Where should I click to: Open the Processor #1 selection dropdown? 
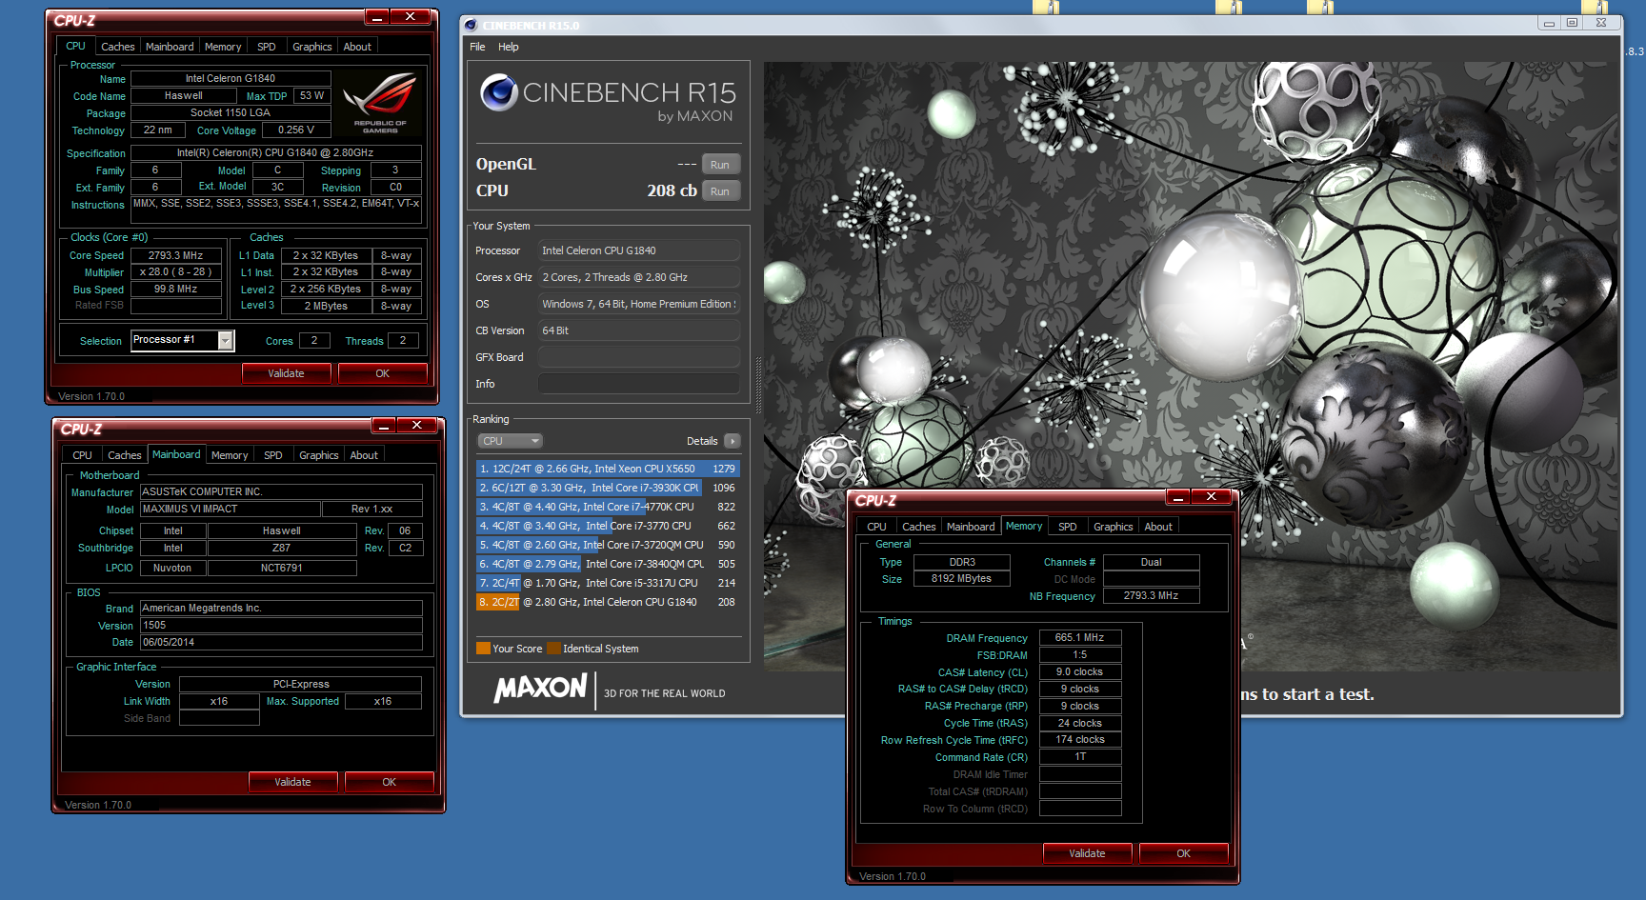point(226,340)
